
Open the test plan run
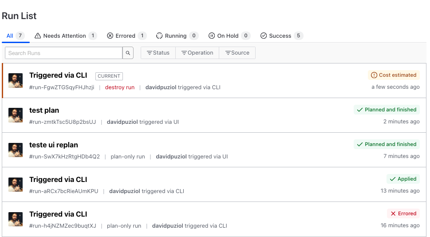click(44, 110)
